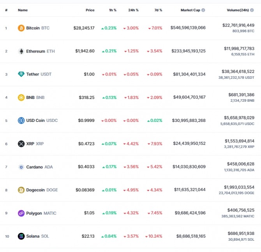Click the Cardano logo icon
Image resolution: width=261 pixels, height=252 pixels.
21,167
